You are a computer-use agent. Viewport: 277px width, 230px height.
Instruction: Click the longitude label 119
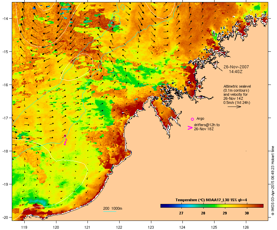click(x=24, y=227)
